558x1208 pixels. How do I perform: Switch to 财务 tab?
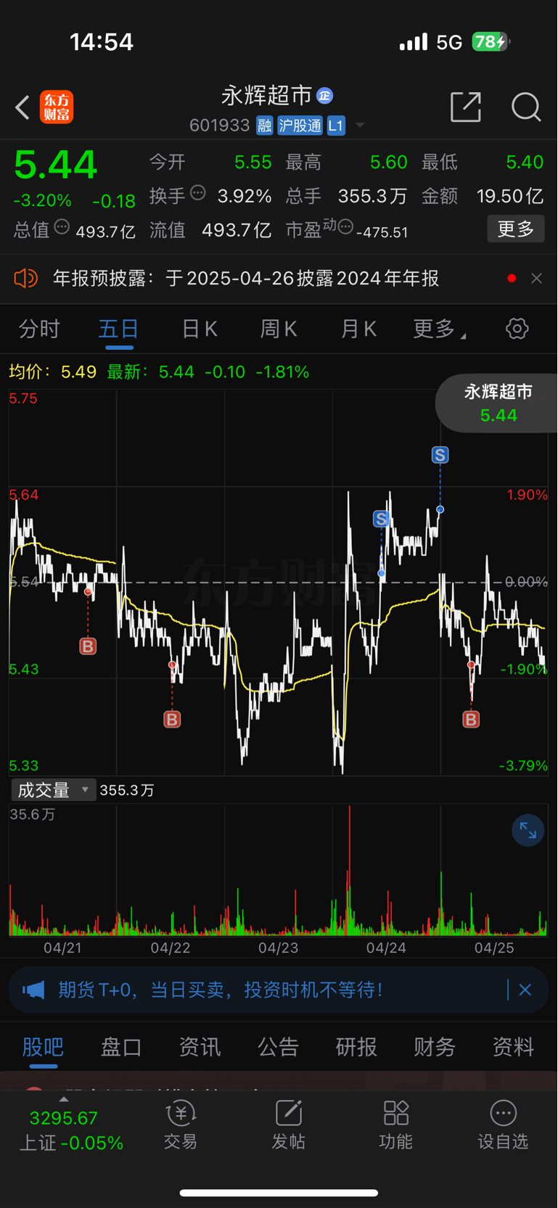point(435,1047)
